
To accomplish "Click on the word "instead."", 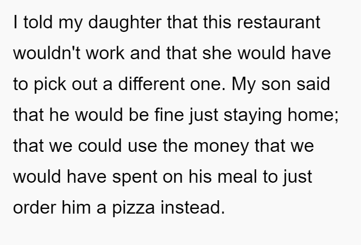I will click(x=193, y=207).
